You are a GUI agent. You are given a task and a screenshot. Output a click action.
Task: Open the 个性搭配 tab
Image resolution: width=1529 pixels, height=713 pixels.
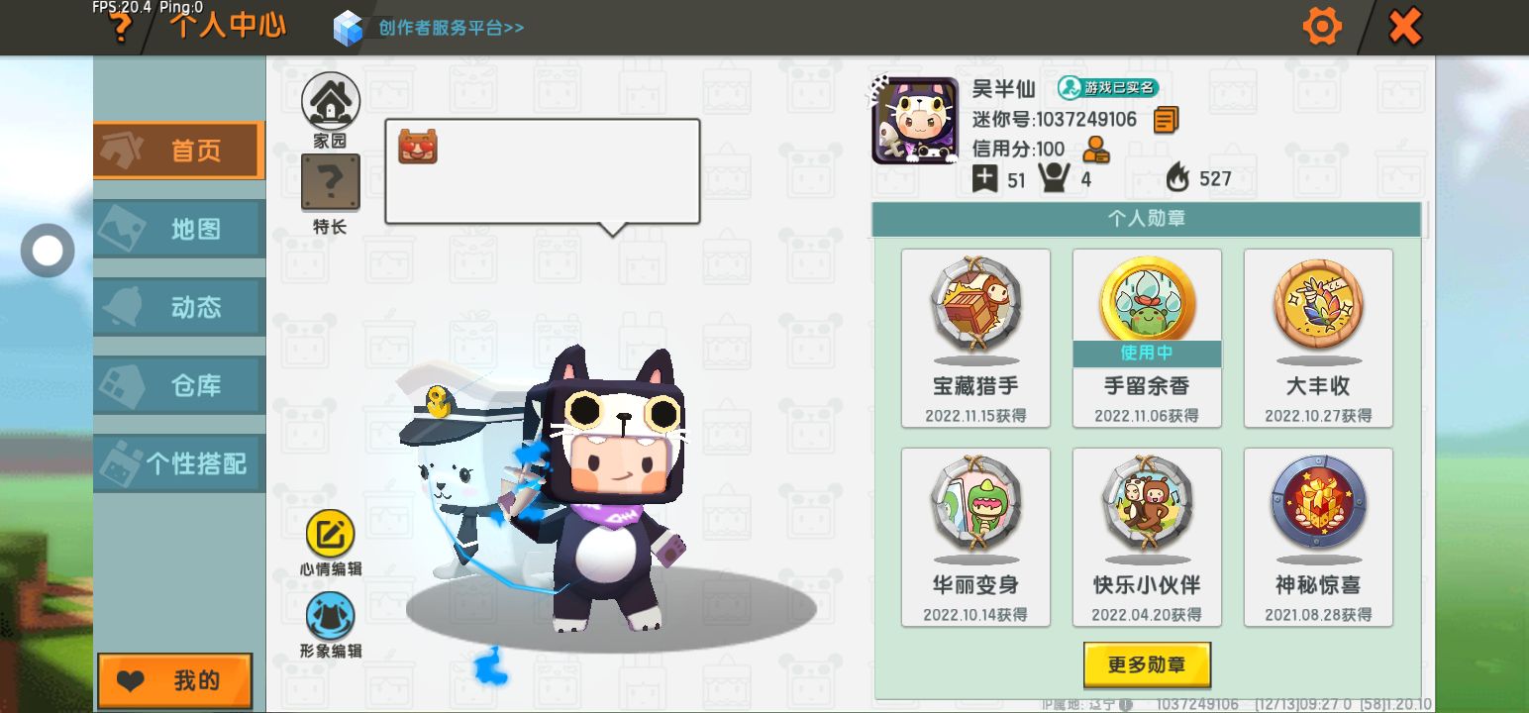179,463
